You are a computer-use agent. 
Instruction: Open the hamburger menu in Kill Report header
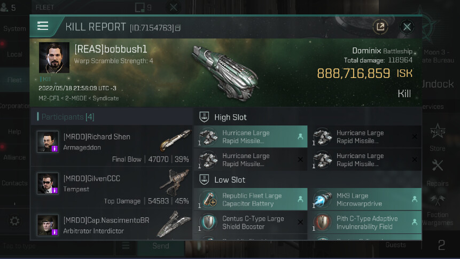(43, 26)
